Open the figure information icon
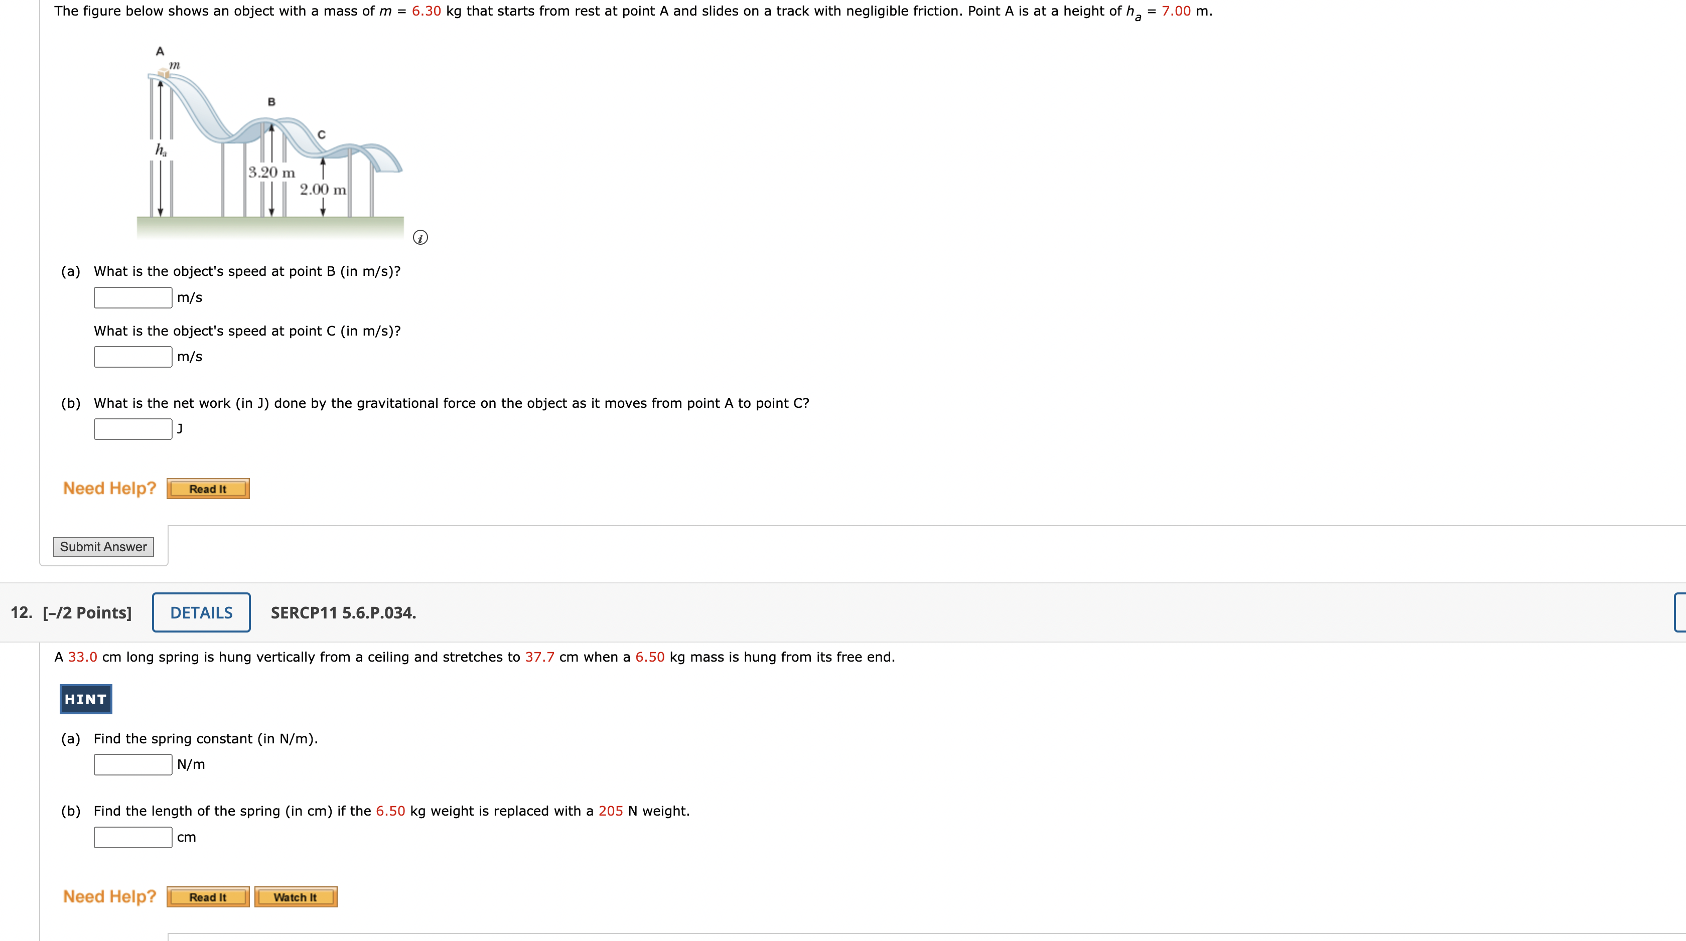1686x941 pixels. coord(421,237)
